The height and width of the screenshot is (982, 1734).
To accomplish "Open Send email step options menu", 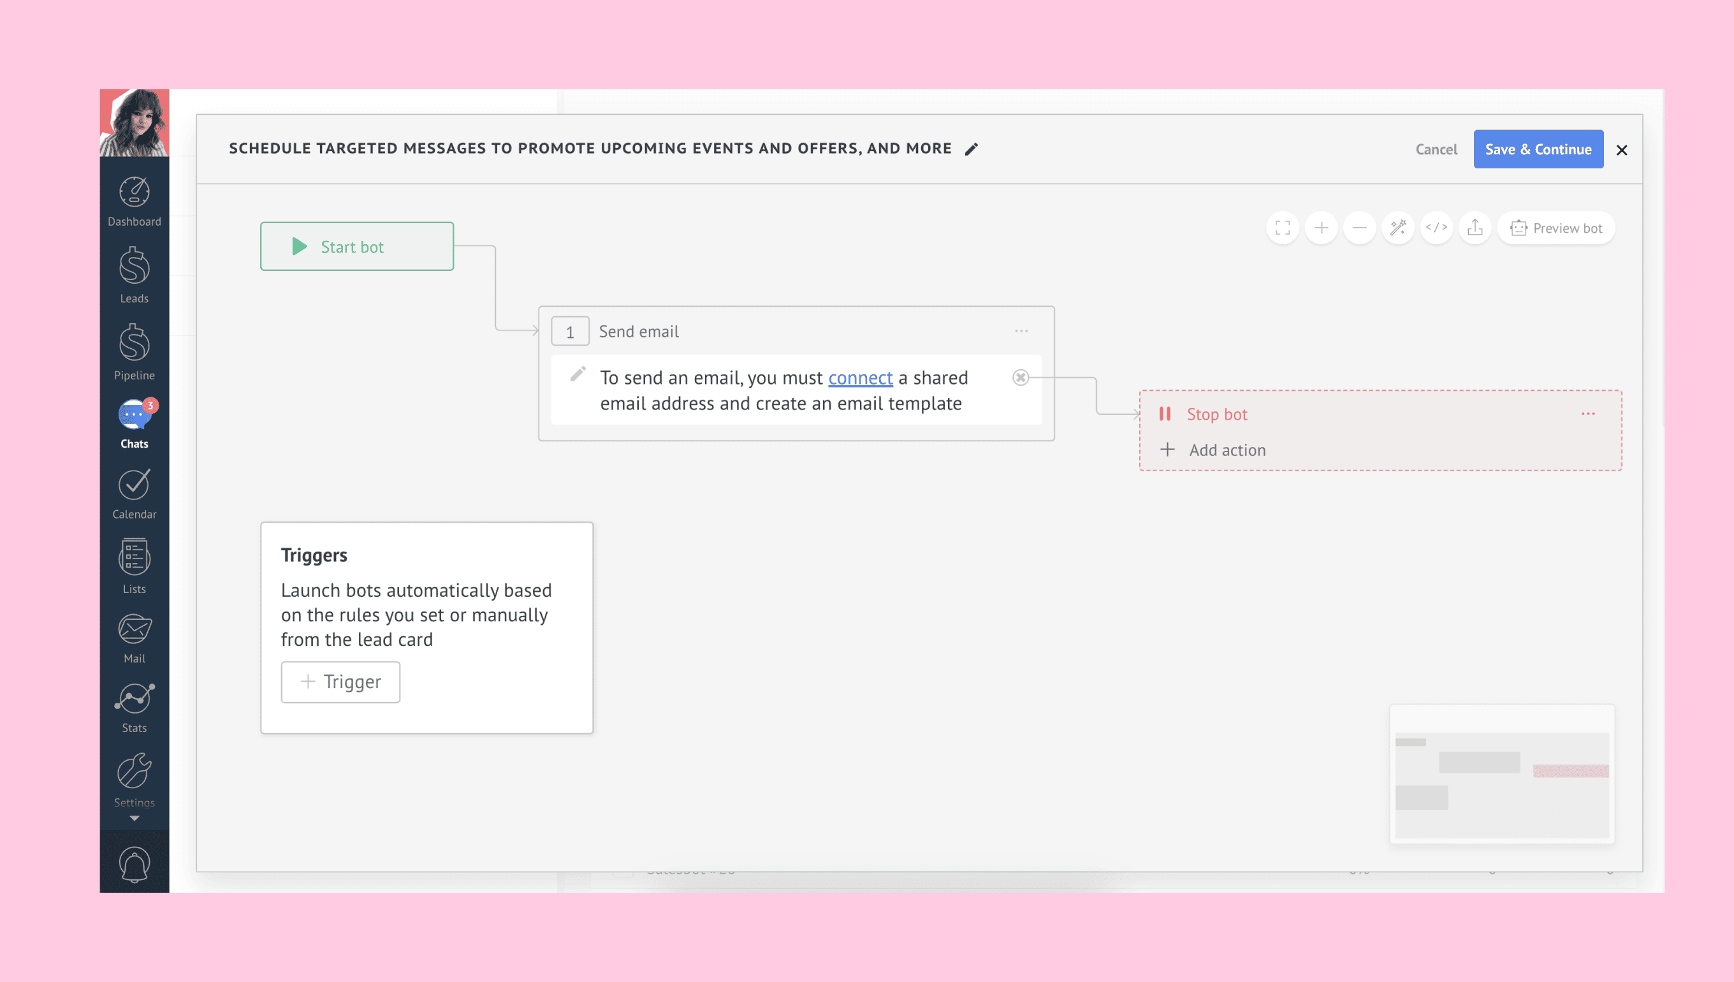I will (x=1021, y=331).
